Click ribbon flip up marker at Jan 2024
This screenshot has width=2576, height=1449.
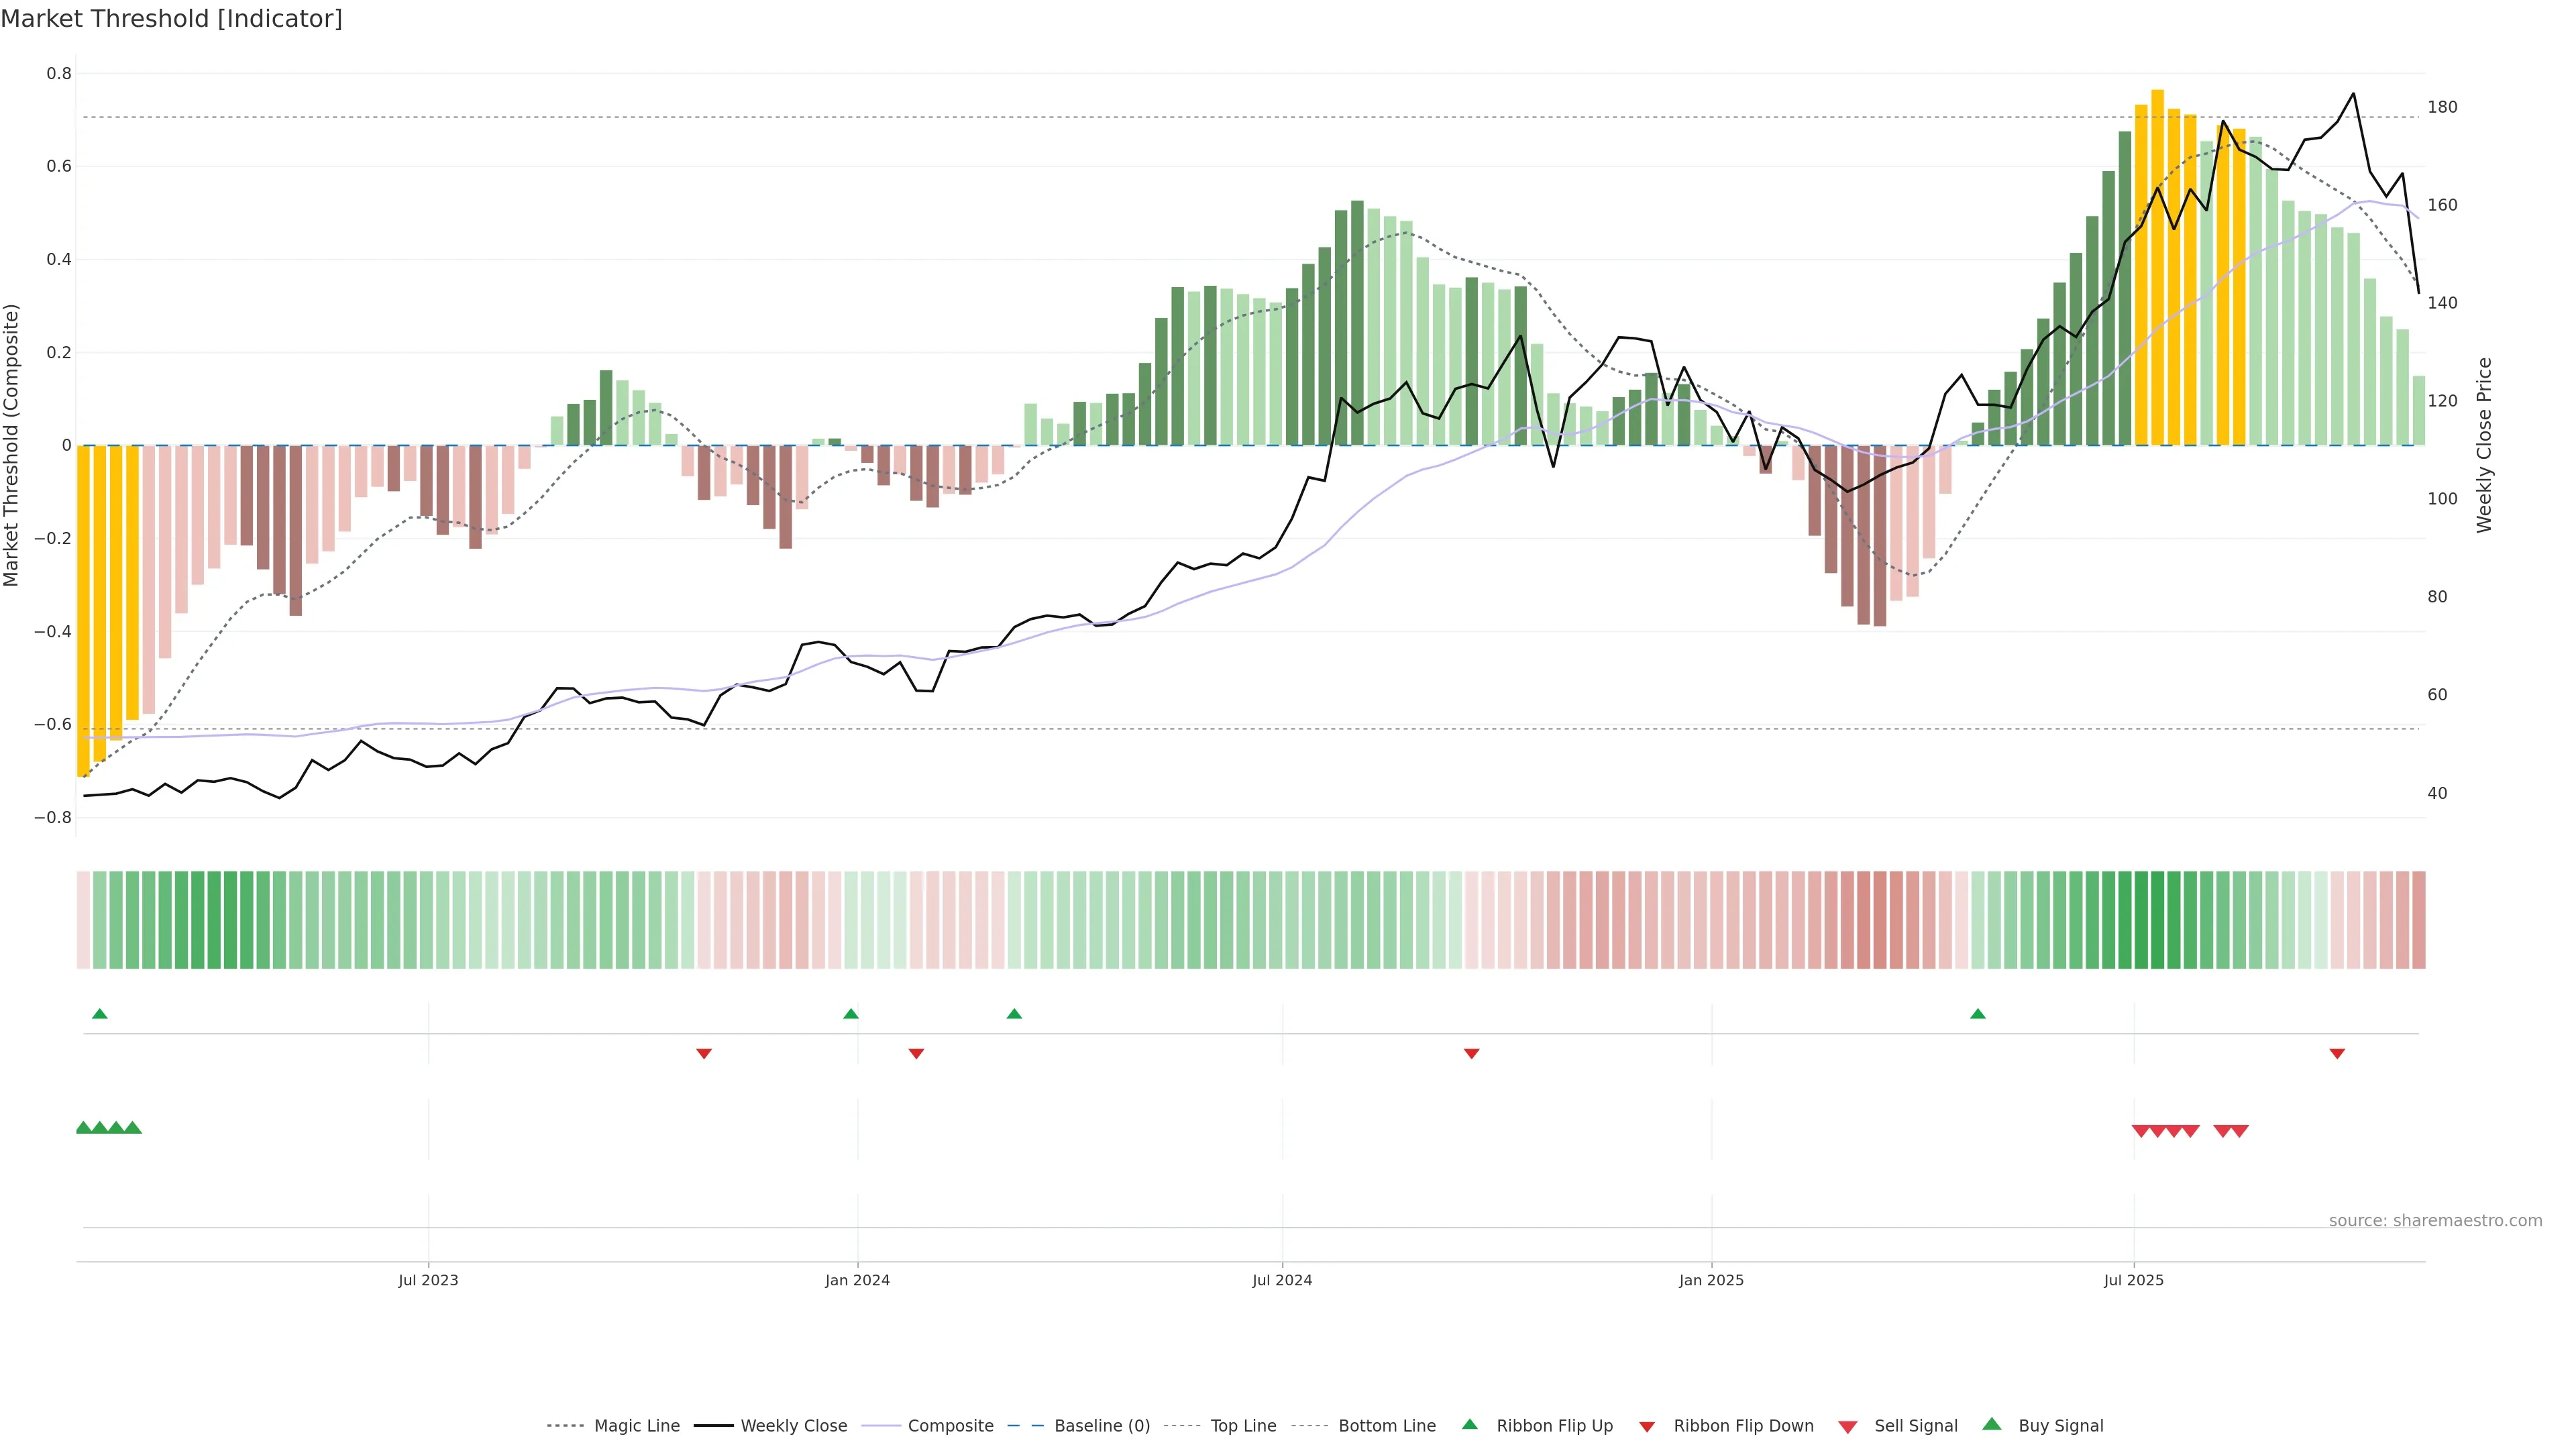pos(851,1014)
